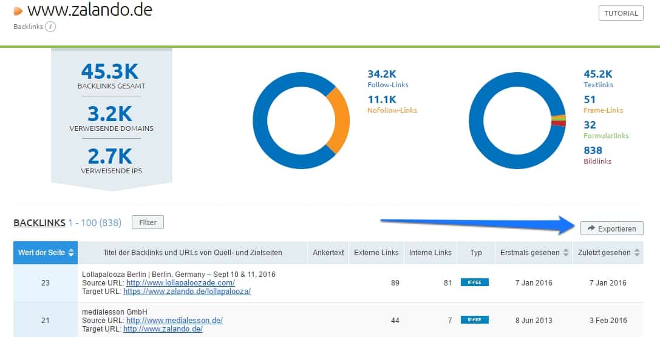The image size is (660, 337).
Task: Click the Typ column header
Action: (475, 253)
